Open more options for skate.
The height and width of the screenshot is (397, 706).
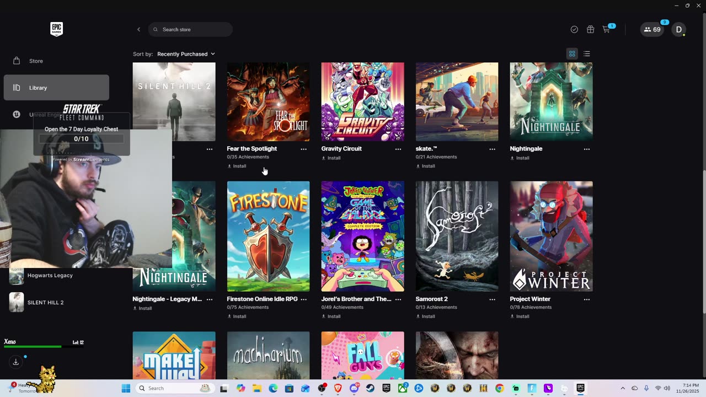(492, 149)
